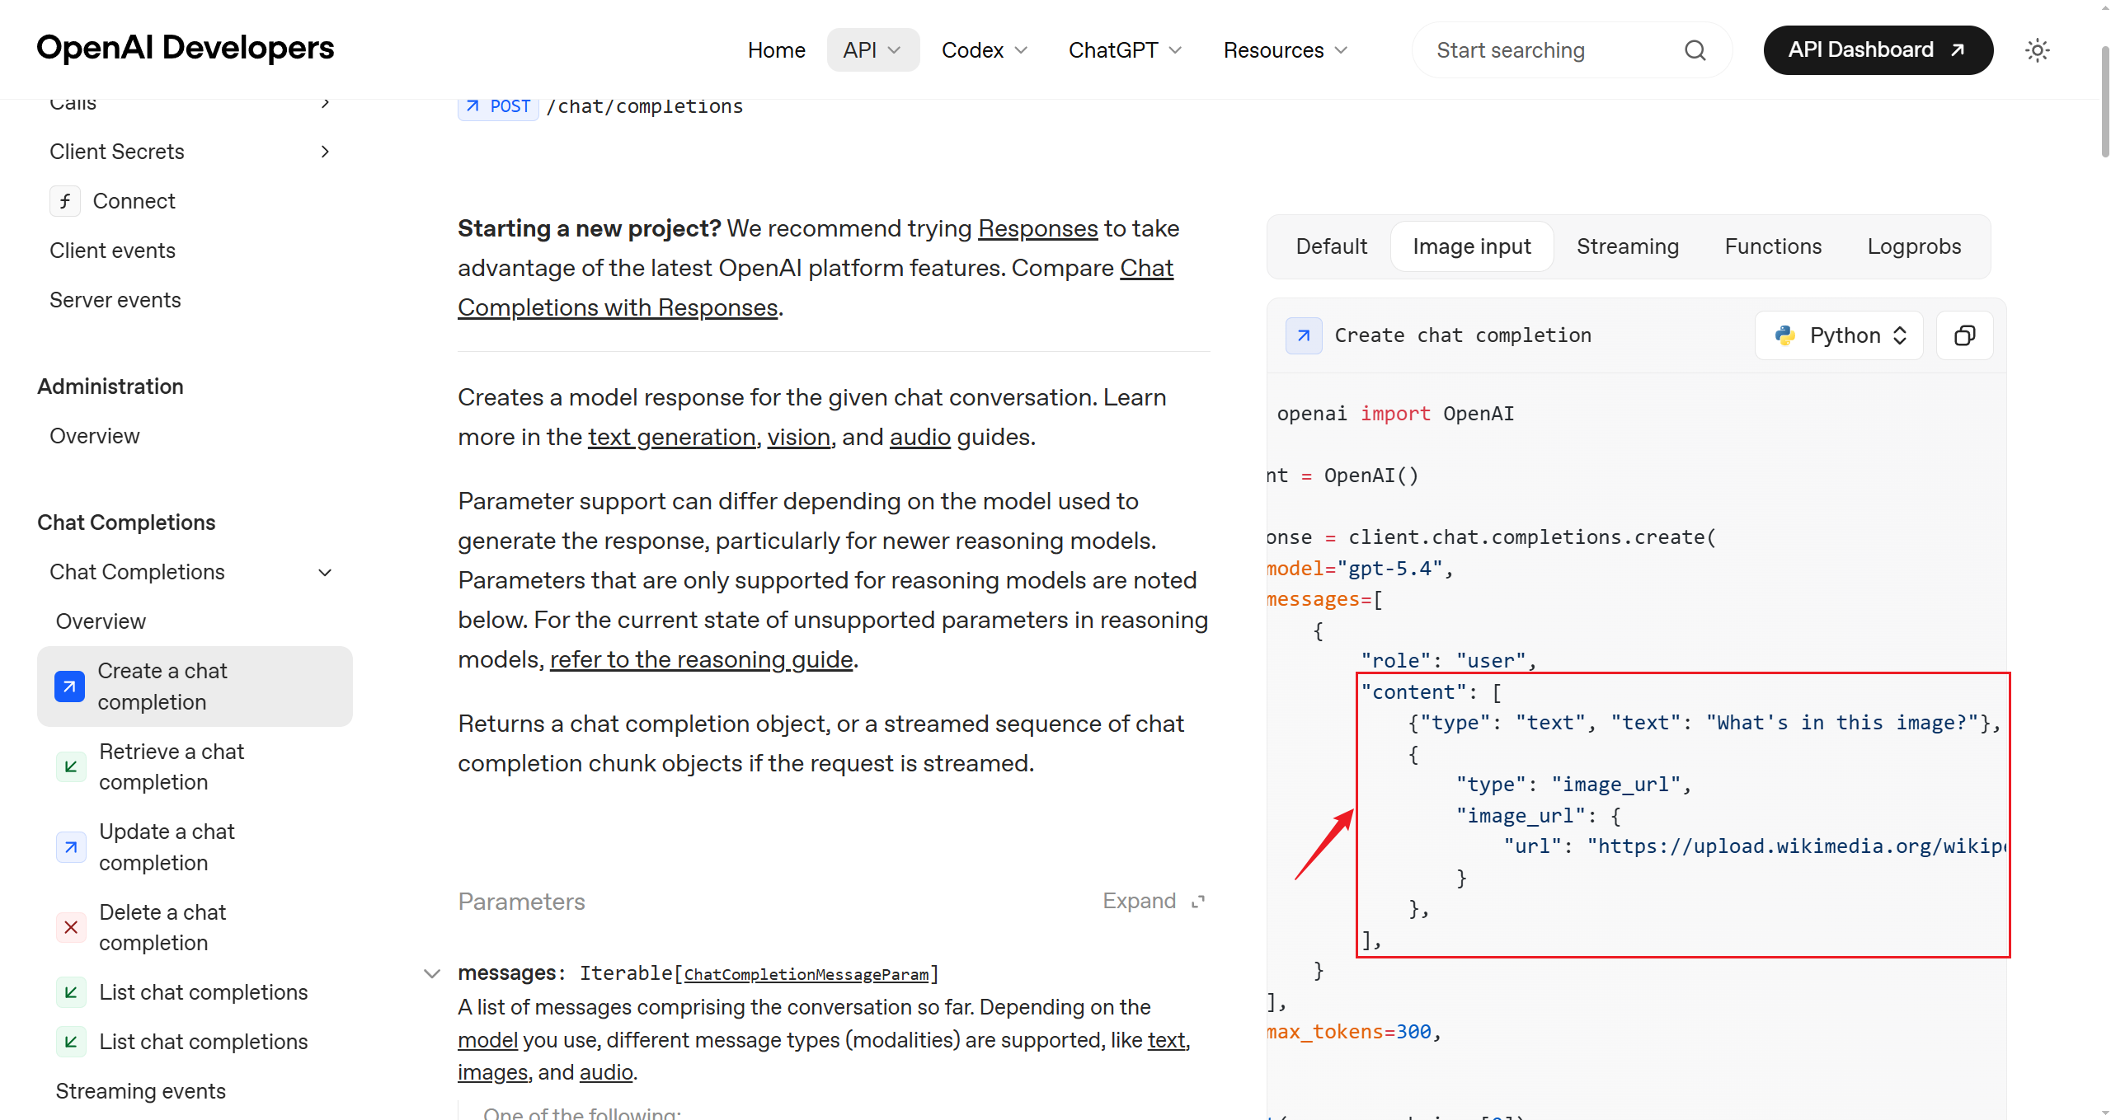Go to Home in top navigation
This screenshot has width=2111, height=1120.
click(776, 50)
